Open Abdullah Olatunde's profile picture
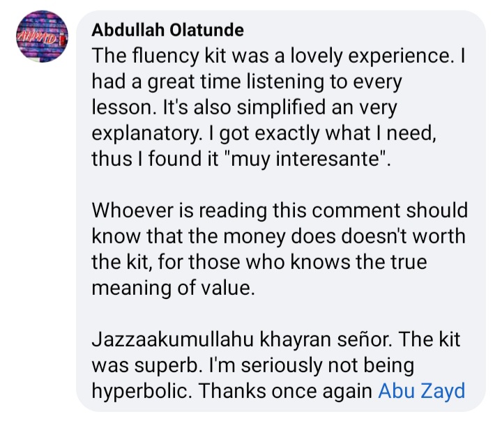This screenshot has height=421, width=502. (42, 36)
